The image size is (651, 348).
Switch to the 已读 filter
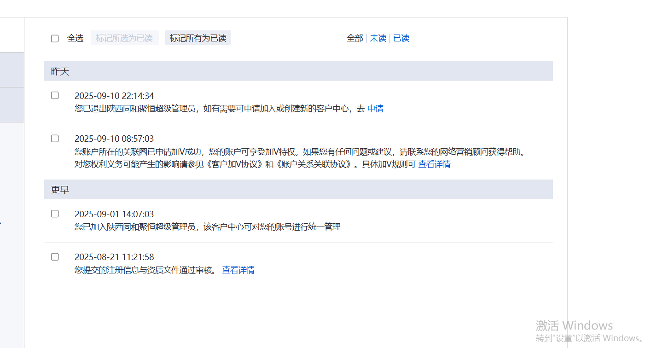(x=401, y=38)
